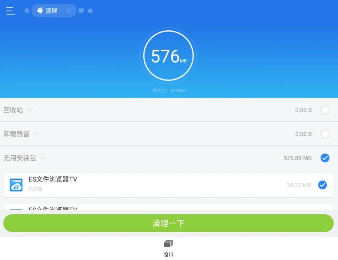Click the 总大小: 632MB text
Viewport: 338px width, 260px height.
point(169,90)
